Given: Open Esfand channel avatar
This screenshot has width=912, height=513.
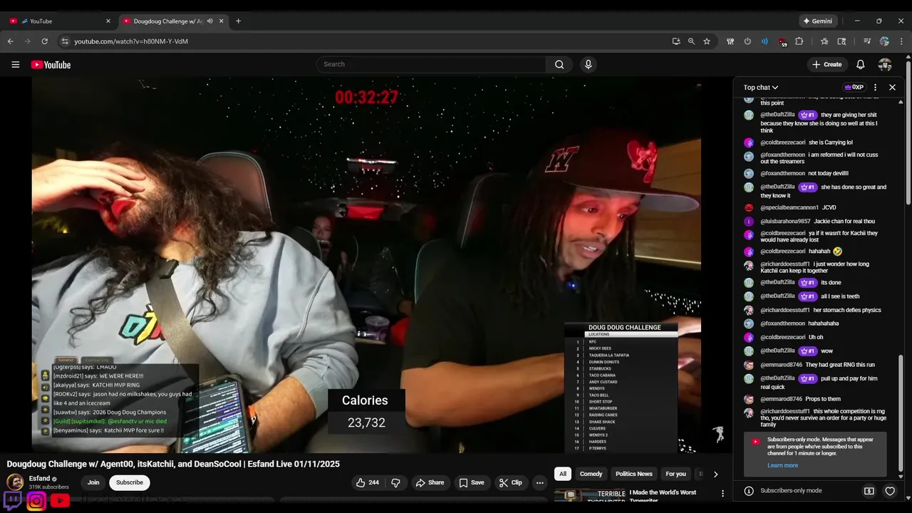Looking at the screenshot, I should click(x=15, y=482).
